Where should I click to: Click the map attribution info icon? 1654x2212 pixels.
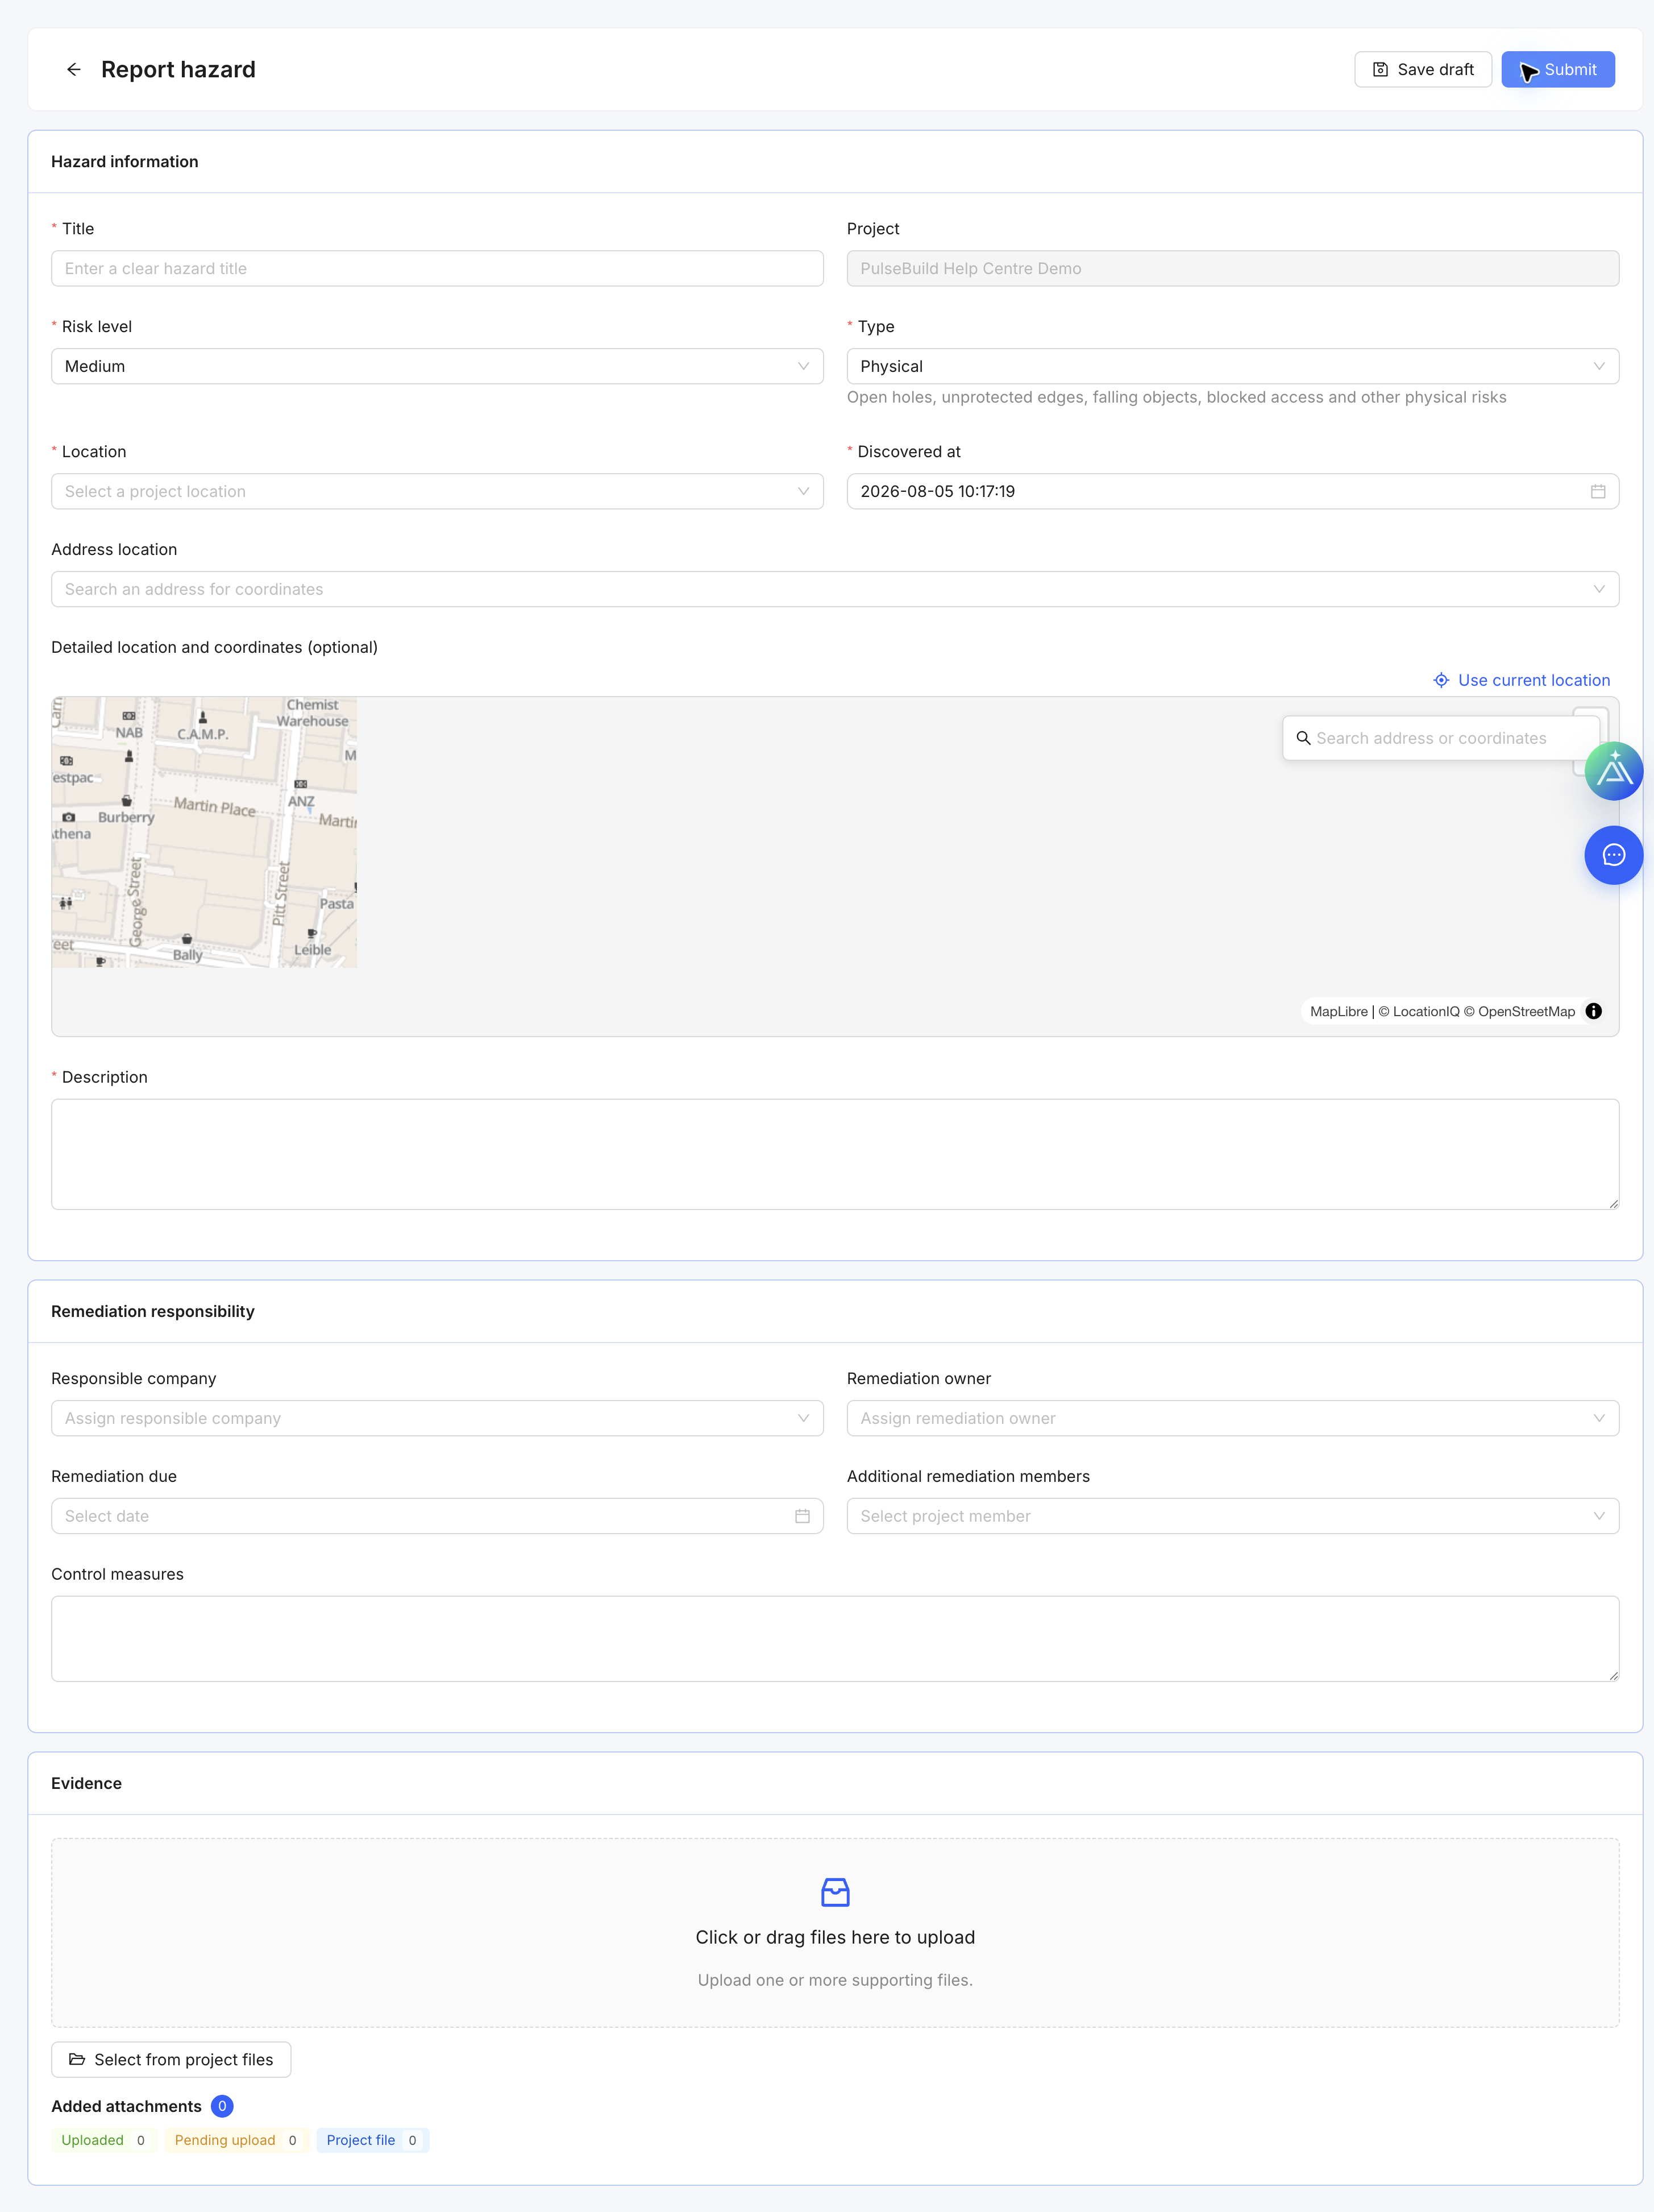tap(1593, 1011)
